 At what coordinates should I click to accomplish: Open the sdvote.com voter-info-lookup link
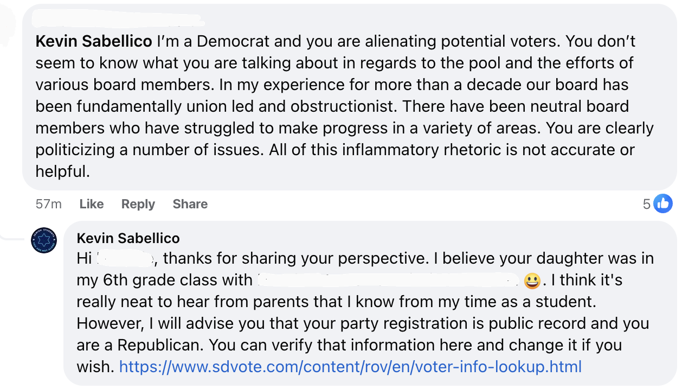click(350, 367)
